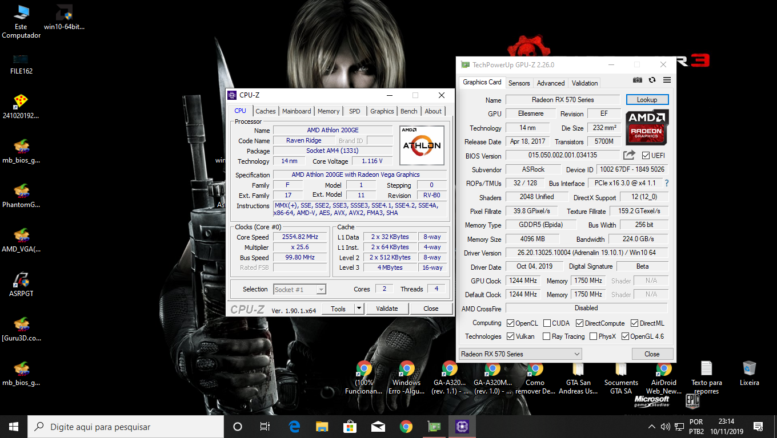Click the Tools button in CPU-Z
Screen dimensions: 777x438
(338, 309)
